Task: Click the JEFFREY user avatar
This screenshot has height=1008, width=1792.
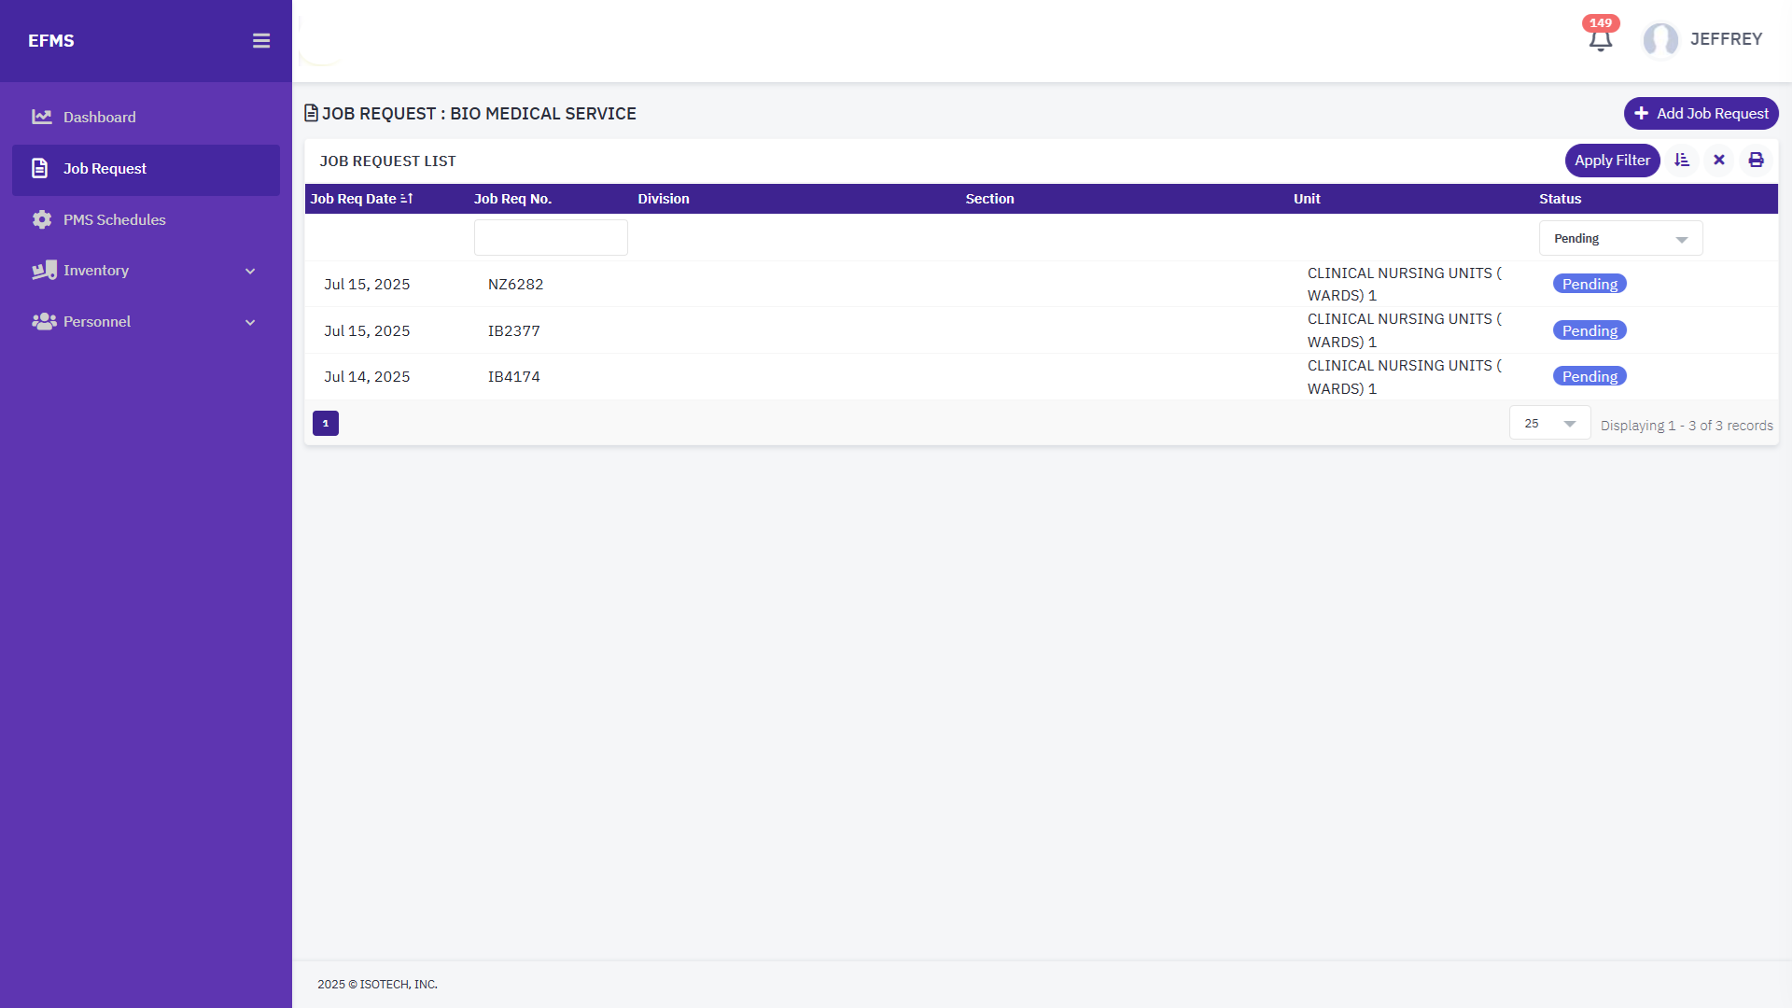Action: 1660,40
